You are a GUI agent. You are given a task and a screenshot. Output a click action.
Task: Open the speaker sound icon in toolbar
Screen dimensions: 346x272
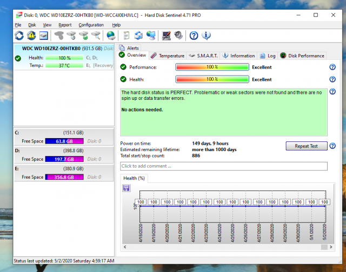click(178, 36)
